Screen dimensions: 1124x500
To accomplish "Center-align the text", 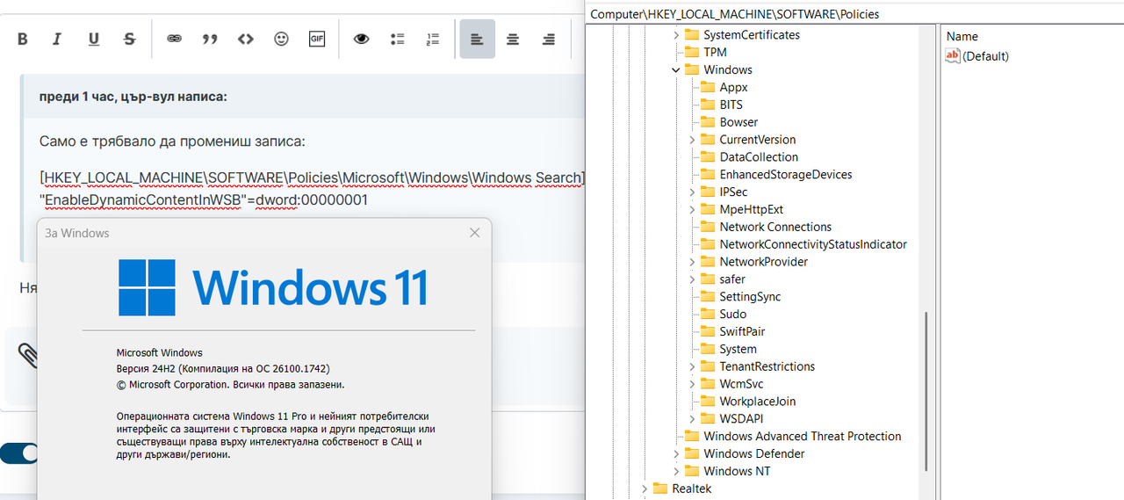I will [513, 40].
